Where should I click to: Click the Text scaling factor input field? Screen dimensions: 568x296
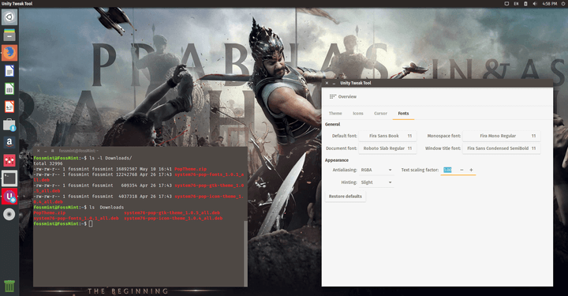click(449, 170)
